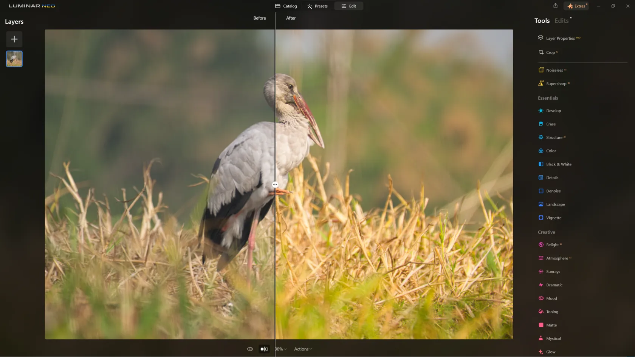Toggle the before/after split view button
The height and width of the screenshot is (357, 635).
click(264, 349)
